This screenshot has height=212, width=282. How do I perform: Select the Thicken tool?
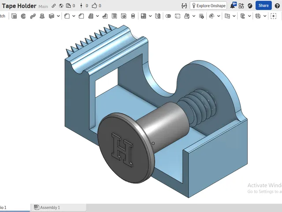coord(52,16)
